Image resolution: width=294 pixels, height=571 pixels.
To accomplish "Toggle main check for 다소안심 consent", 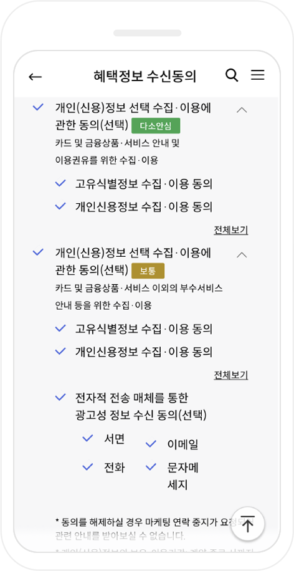I will (x=38, y=107).
